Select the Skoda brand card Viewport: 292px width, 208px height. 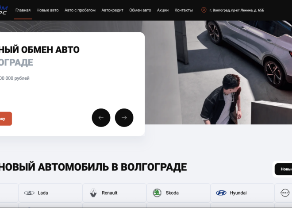click(178, 193)
